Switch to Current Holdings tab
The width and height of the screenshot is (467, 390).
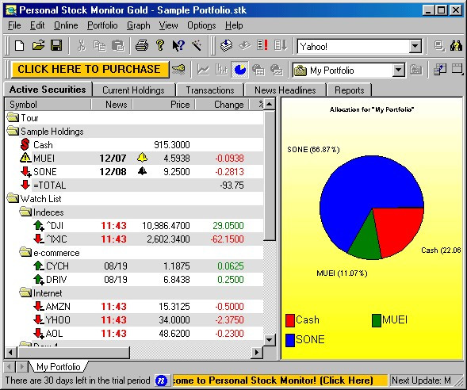pos(133,90)
